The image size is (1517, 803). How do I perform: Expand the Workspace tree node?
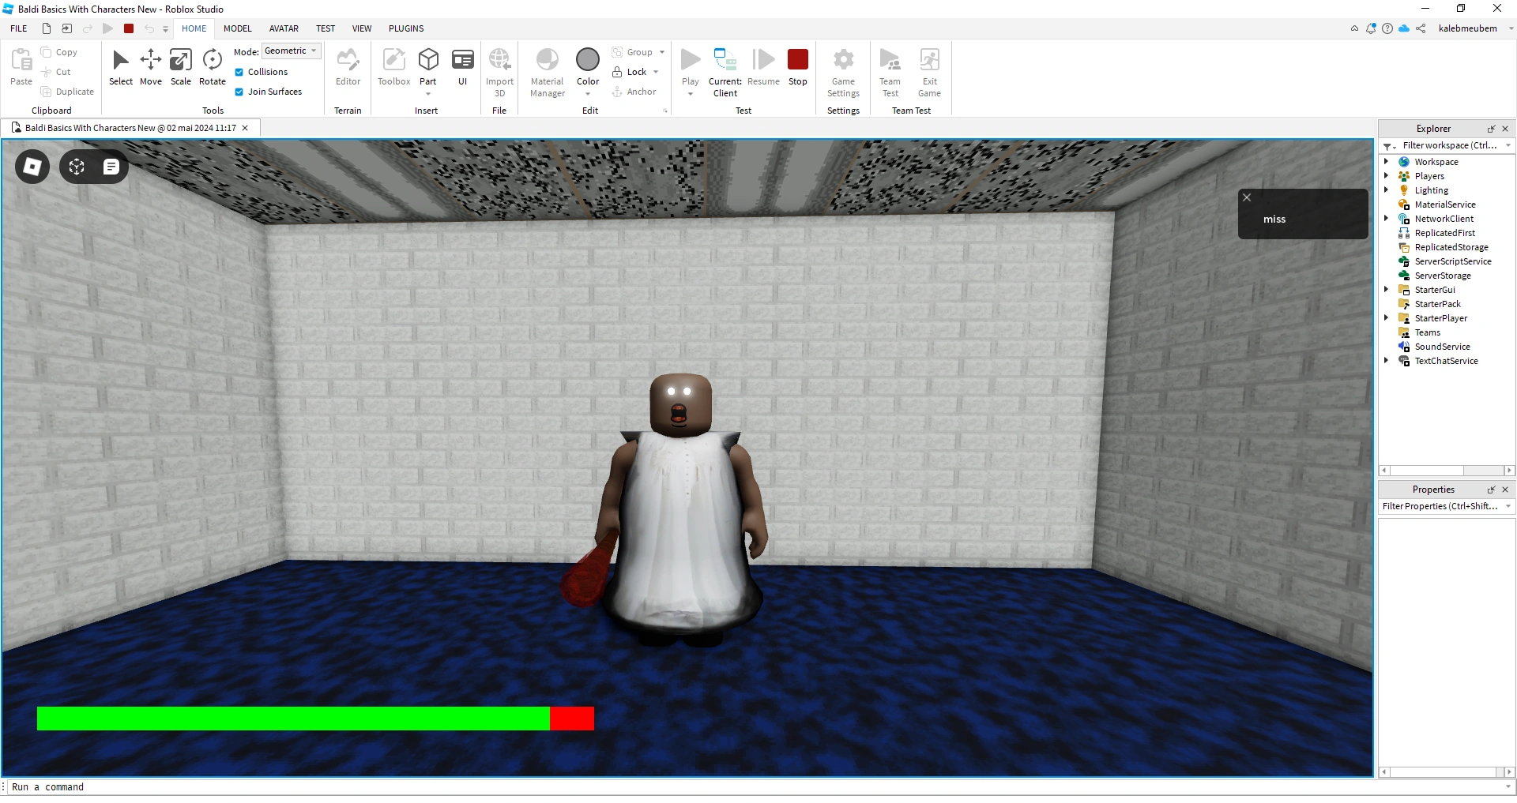click(1386, 162)
